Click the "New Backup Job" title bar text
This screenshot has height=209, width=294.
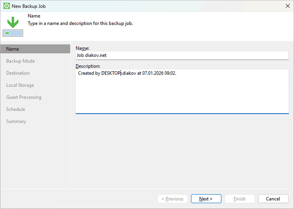[x=28, y=6]
